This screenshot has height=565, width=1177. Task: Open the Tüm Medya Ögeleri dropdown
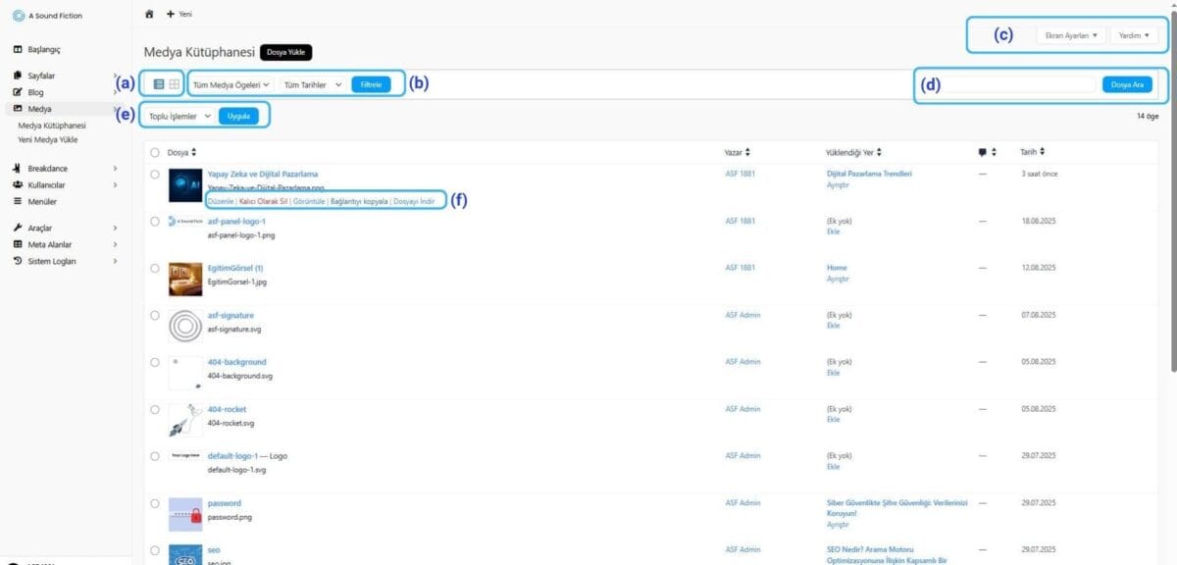231,85
